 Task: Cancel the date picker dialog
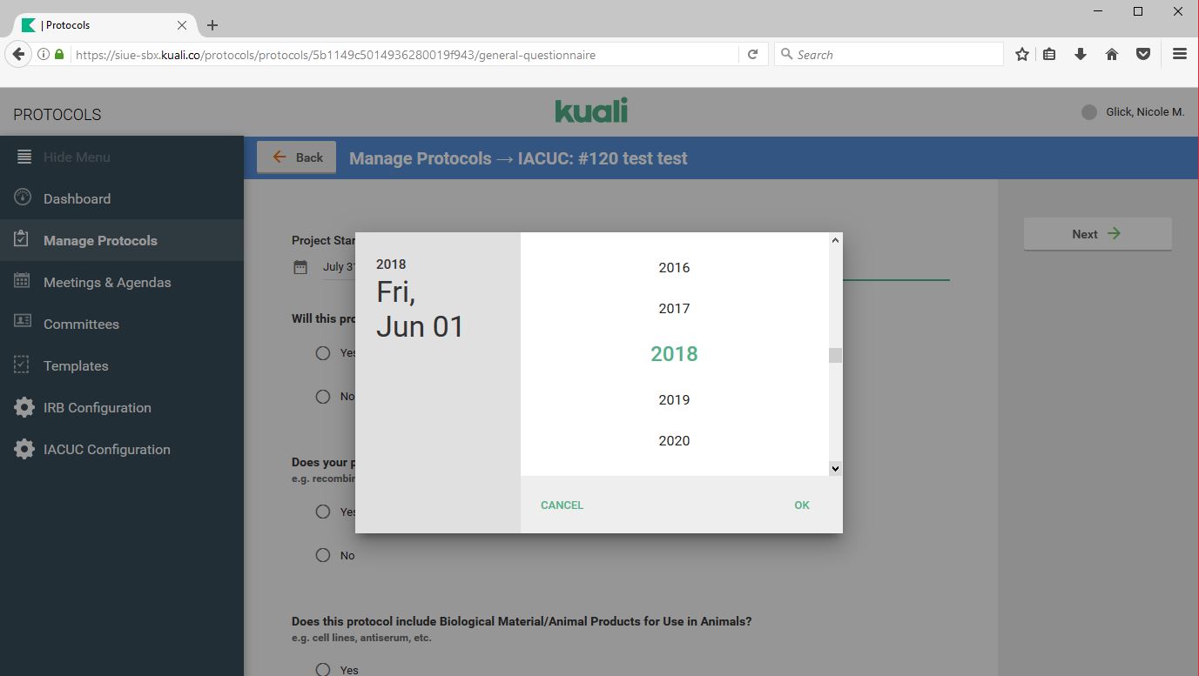[562, 505]
